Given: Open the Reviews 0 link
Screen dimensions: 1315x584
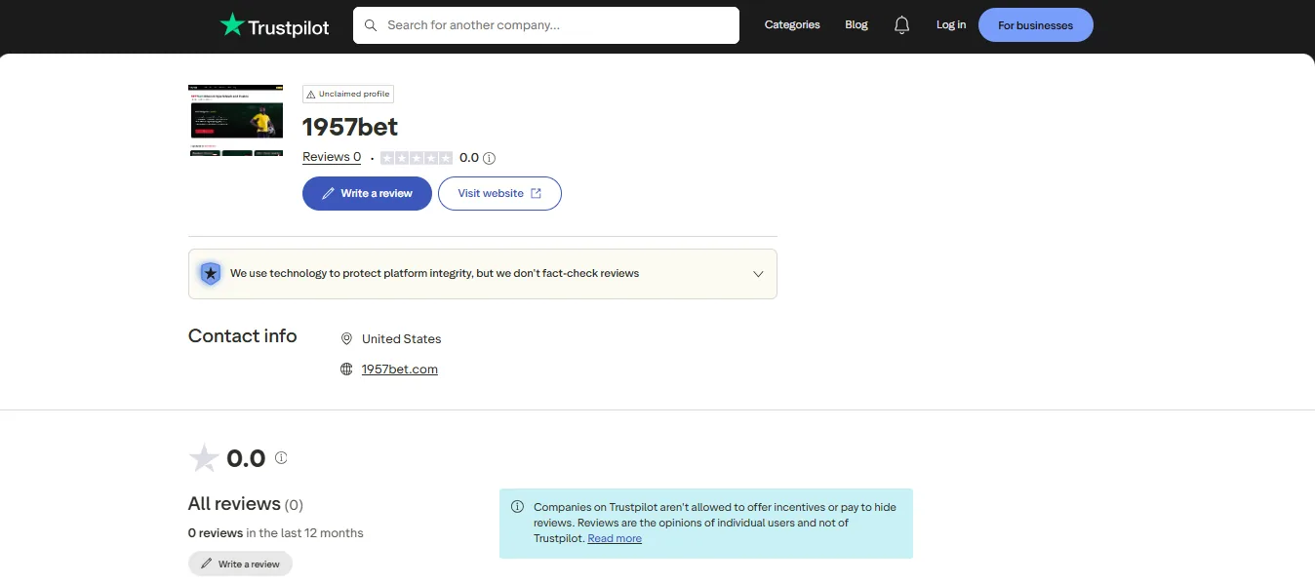Looking at the screenshot, I should (332, 157).
